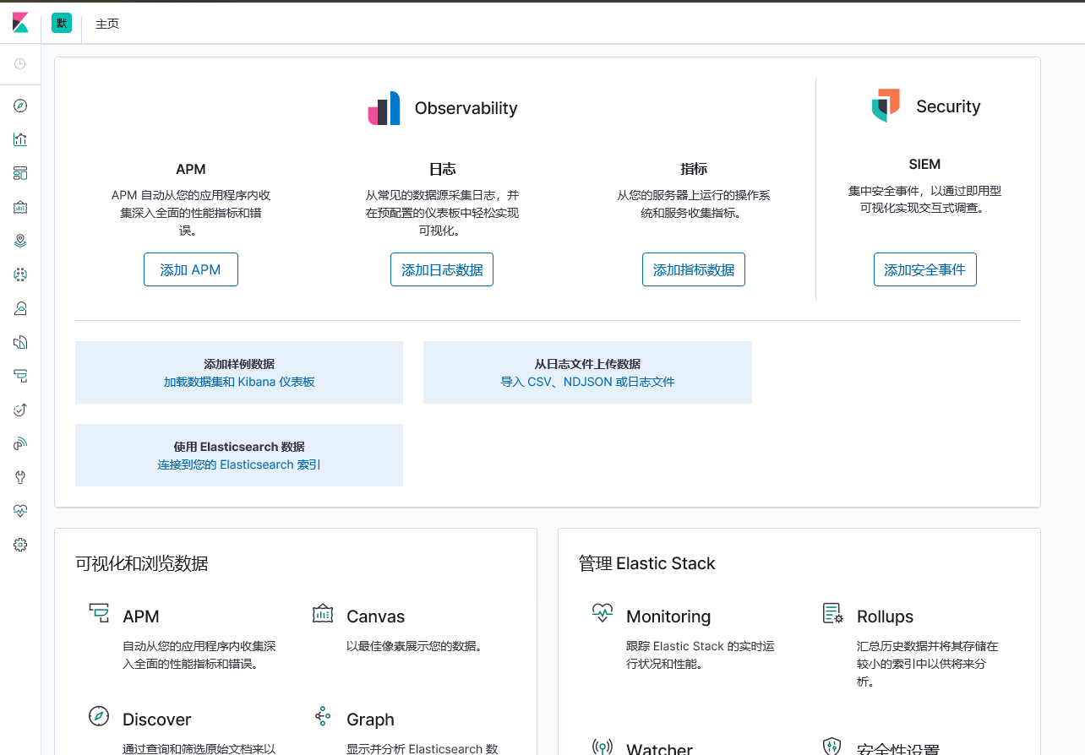Click the 添加指标数据 button

[694, 269]
